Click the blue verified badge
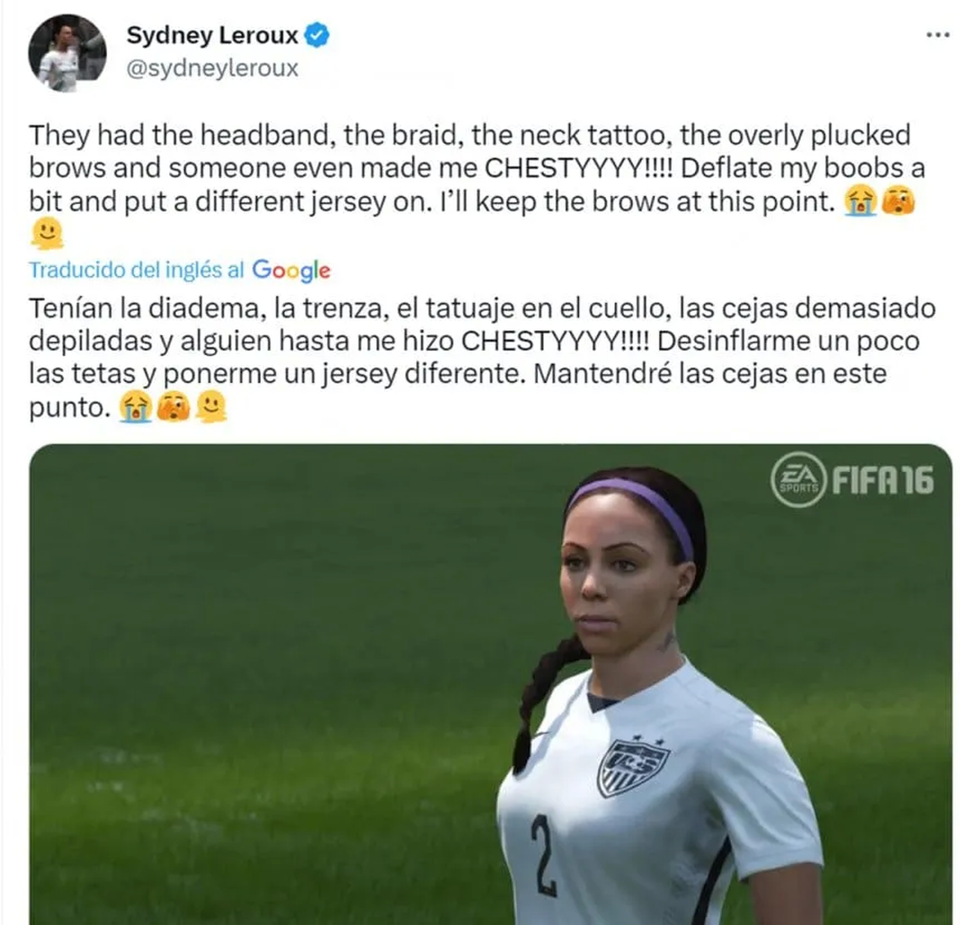This screenshot has width=960, height=925. (x=317, y=35)
